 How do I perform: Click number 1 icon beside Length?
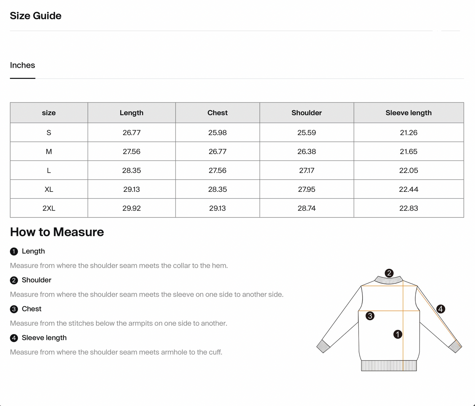coord(14,252)
